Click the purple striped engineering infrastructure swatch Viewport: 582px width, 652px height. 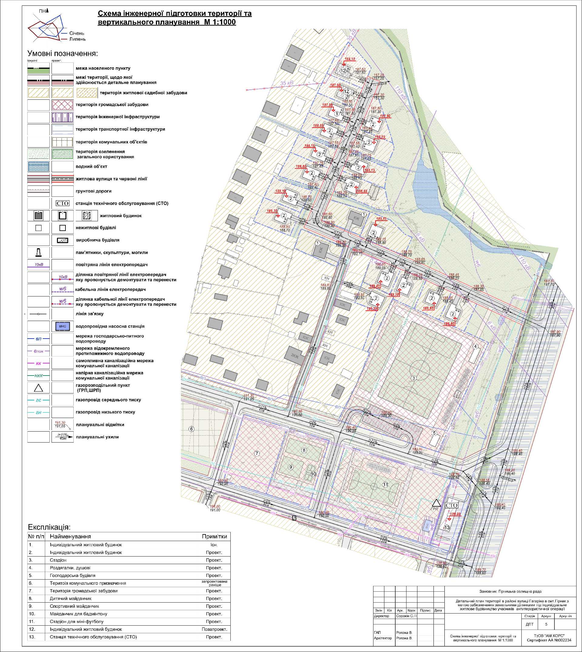pos(62,117)
